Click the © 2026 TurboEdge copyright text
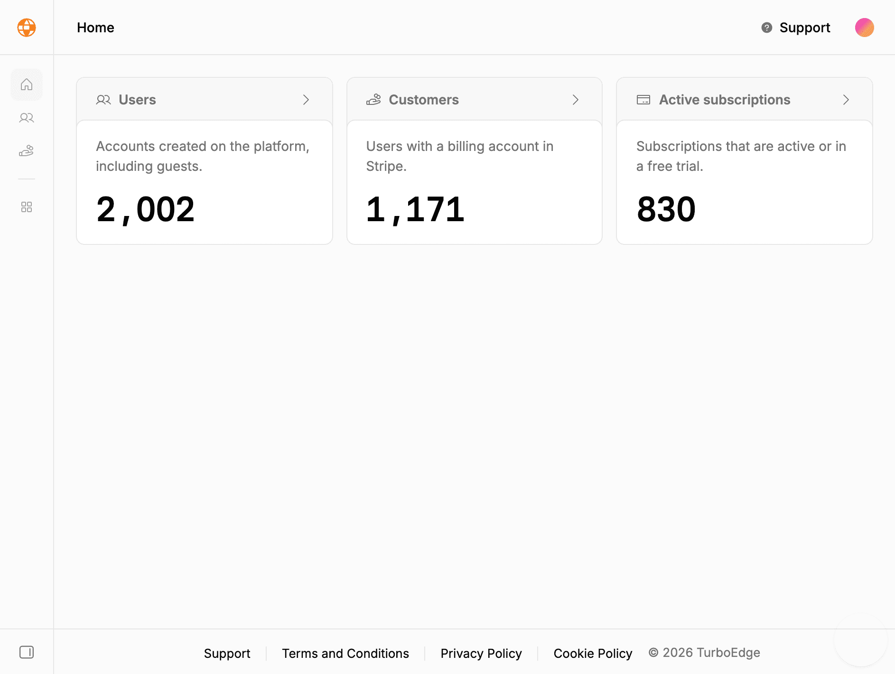This screenshot has height=674, width=895. pyautogui.click(x=704, y=653)
